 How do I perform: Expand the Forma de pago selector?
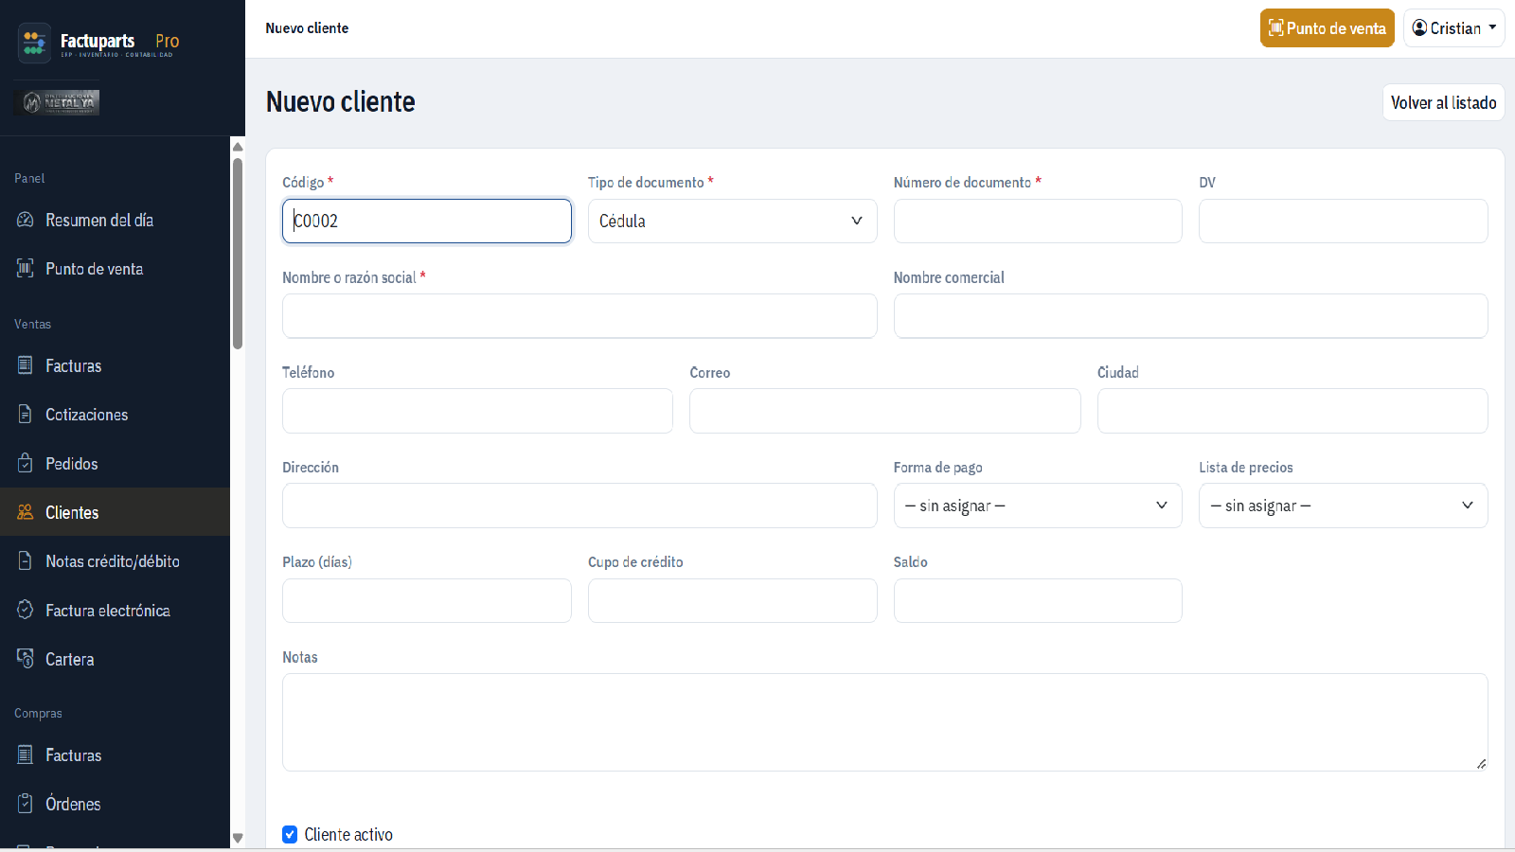coord(1038,506)
